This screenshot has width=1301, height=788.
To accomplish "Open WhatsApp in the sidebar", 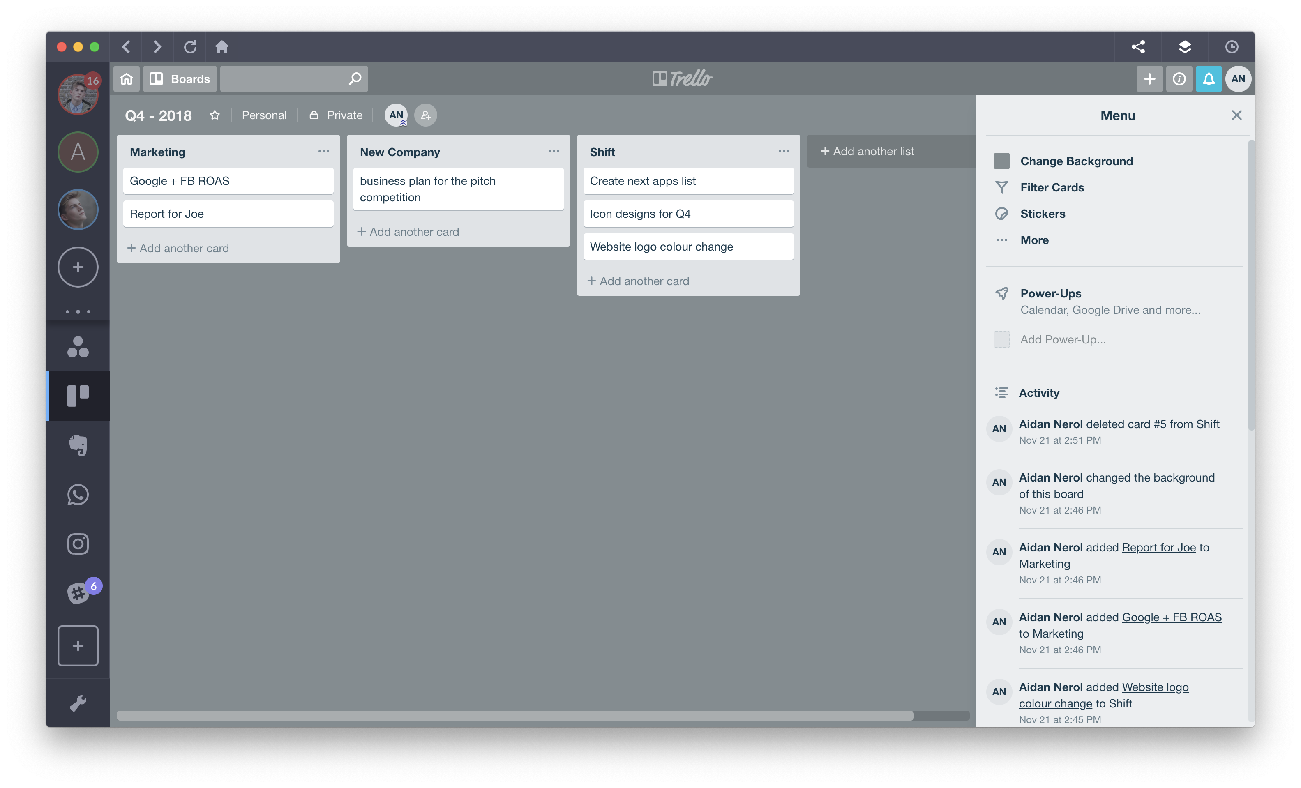I will point(78,495).
